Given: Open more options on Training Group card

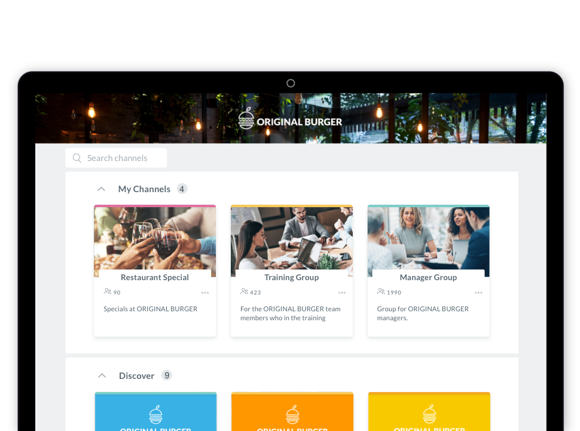Looking at the screenshot, I should click(x=342, y=293).
